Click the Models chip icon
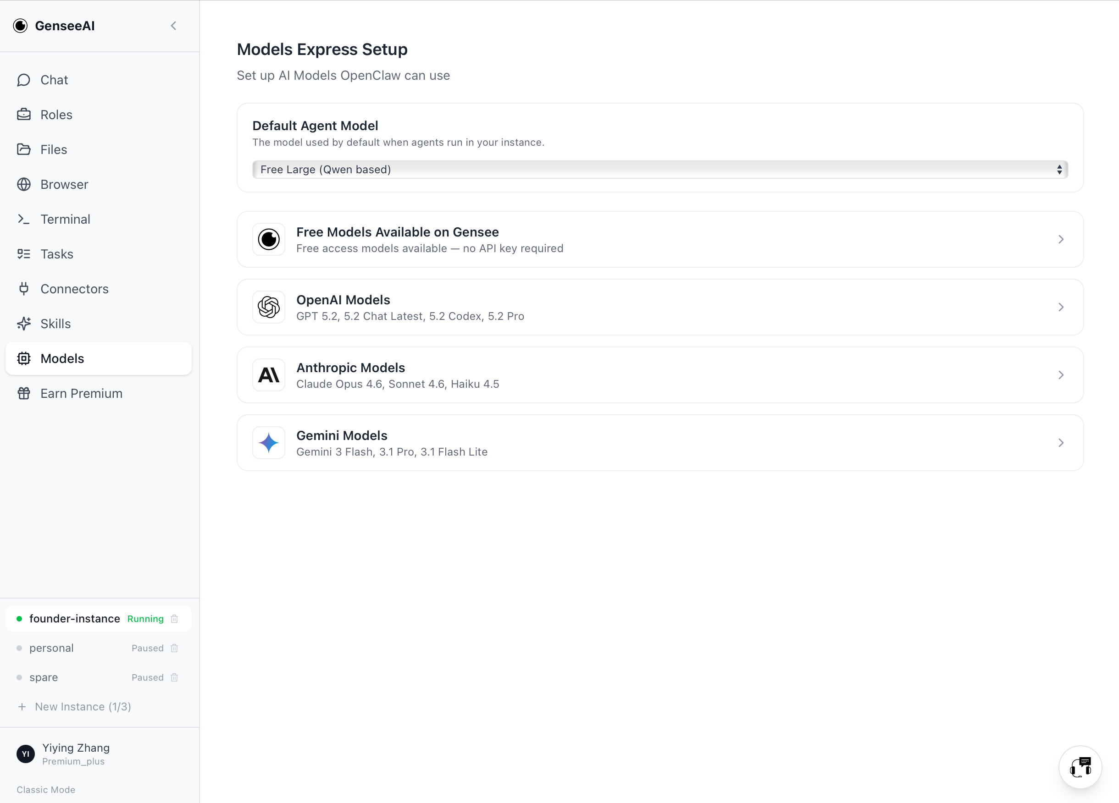Viewport: 1119px width, 803px height. coord(24,358)
